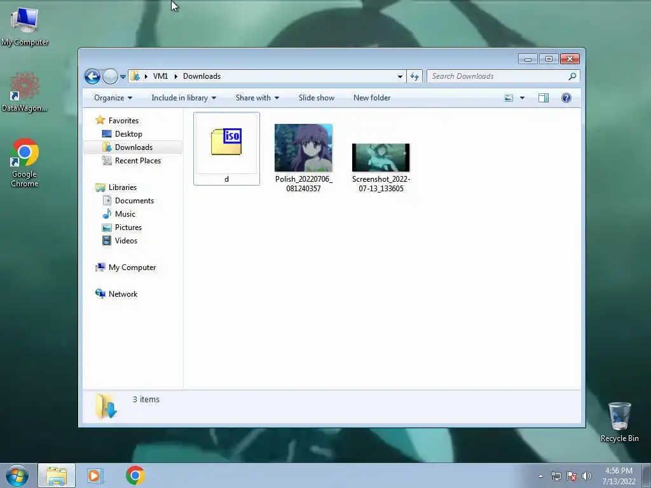
Task: Click the Back navigation arrow
Action: [92, 76]
